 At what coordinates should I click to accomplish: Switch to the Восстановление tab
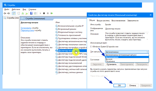click(x=119, y=20)
